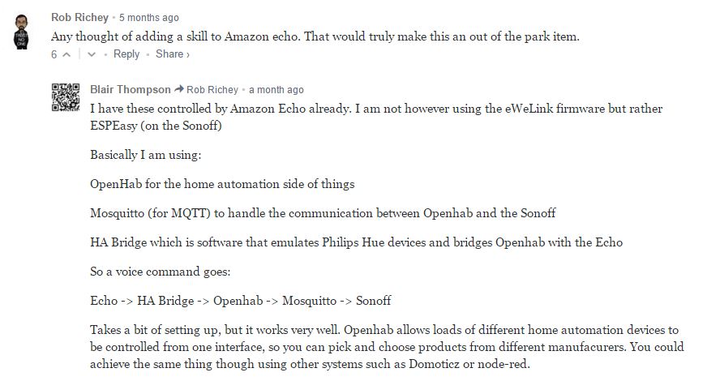703x381 pixels.
Task: Open the '5 months ago' comment permalink
Action: click(x=149, y=17)
